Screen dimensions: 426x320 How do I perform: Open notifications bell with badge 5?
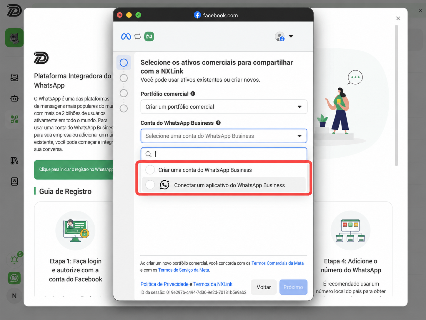[14, 259]
